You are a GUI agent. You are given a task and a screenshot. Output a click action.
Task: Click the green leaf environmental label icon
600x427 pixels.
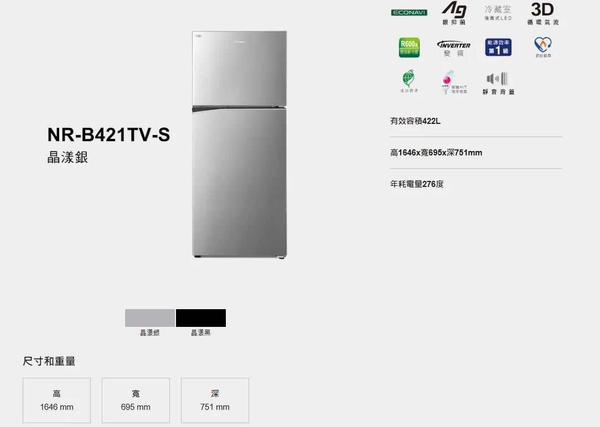[x=408, y=81]
